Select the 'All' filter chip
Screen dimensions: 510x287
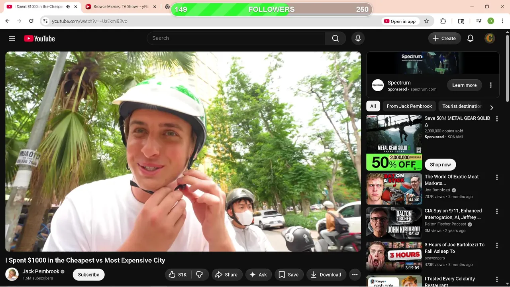coord(373,106)
